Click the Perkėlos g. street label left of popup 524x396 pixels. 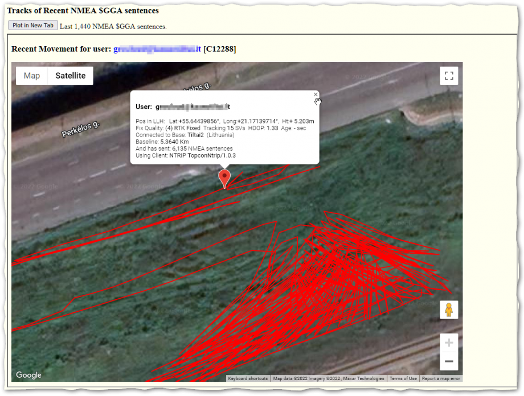(x=80, y=130)
